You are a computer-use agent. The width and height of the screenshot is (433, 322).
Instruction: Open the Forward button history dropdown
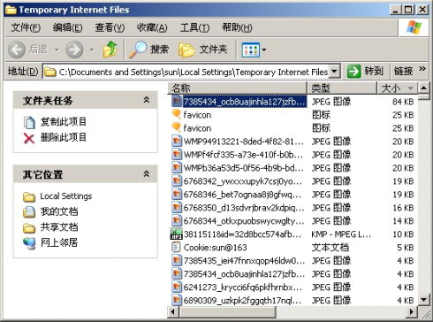(x=92, y=50)
